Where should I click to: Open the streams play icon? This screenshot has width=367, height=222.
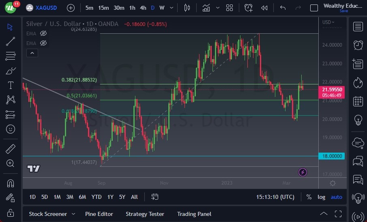click(358, 216)
